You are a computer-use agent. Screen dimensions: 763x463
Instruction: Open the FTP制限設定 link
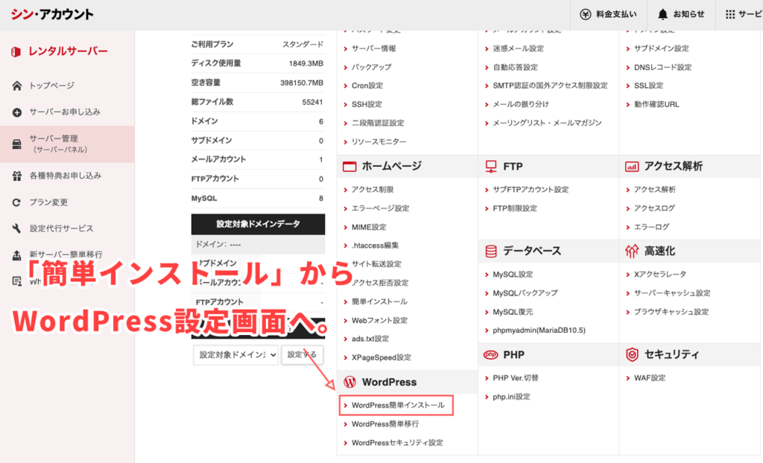pos(515,208)
